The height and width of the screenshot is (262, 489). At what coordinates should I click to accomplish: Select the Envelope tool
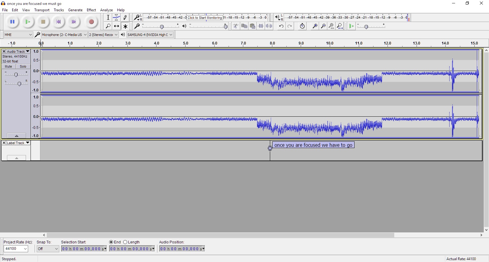pos(116,18)
